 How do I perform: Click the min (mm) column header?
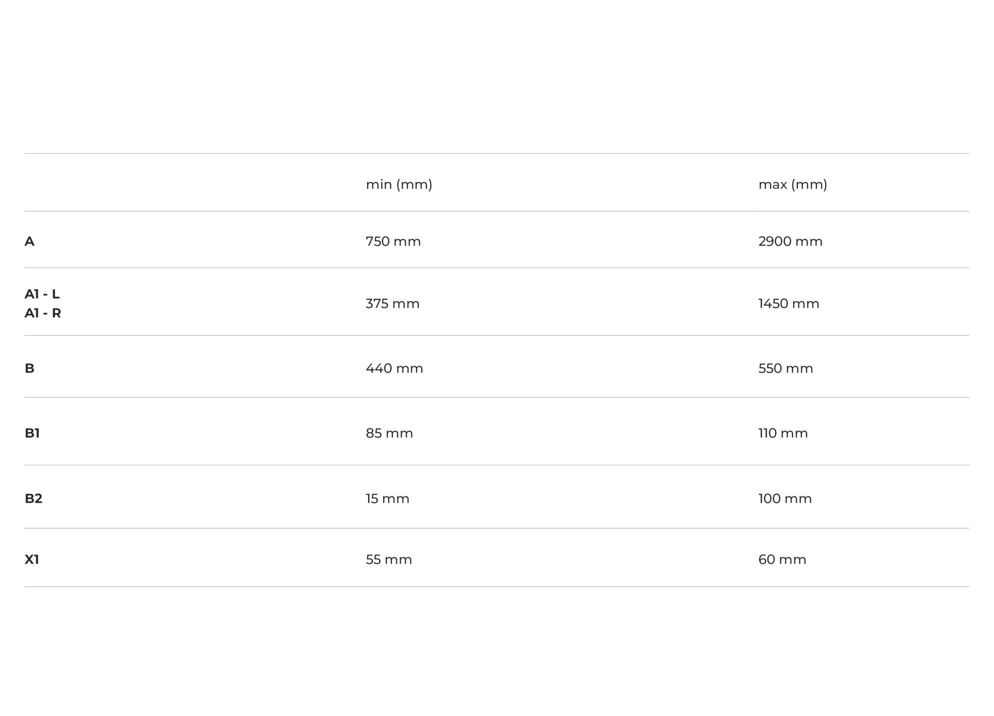(x=399, y=184)
